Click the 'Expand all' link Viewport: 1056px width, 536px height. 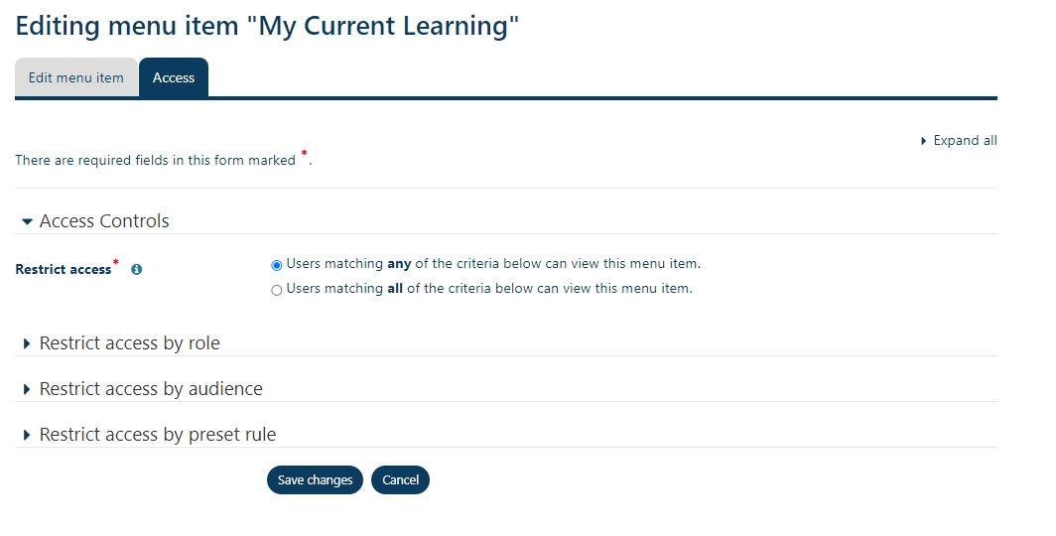(965, 141)
